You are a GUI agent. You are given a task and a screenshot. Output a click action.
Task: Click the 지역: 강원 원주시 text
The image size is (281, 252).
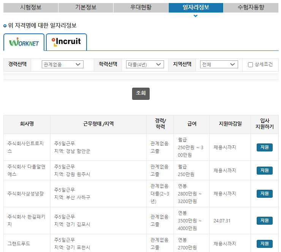72,174
